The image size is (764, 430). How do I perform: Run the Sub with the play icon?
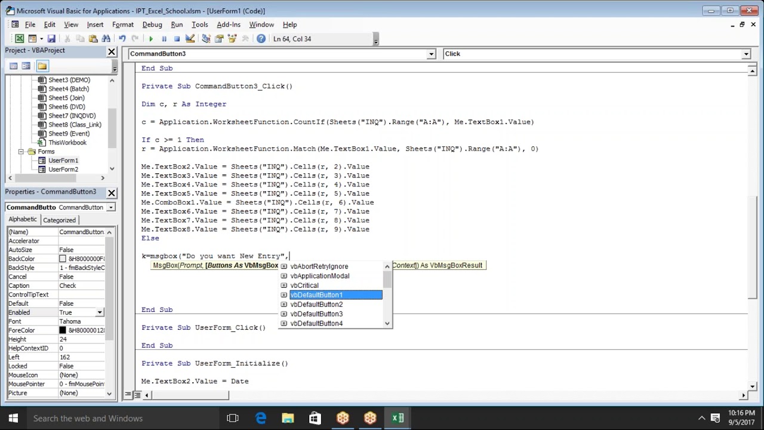(151, 39)
